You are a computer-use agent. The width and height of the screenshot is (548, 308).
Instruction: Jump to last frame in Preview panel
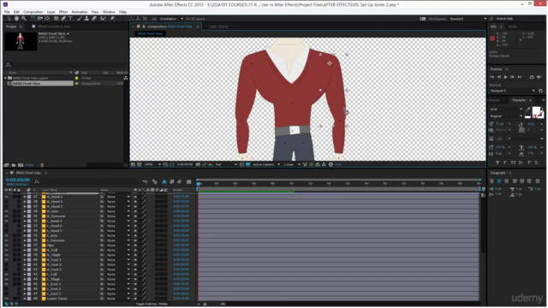pos(520,77)
